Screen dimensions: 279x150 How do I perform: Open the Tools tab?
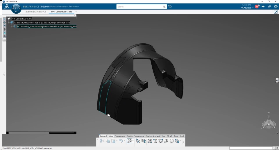176,136
